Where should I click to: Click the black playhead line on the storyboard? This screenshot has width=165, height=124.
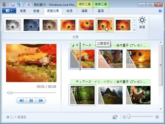80,56
